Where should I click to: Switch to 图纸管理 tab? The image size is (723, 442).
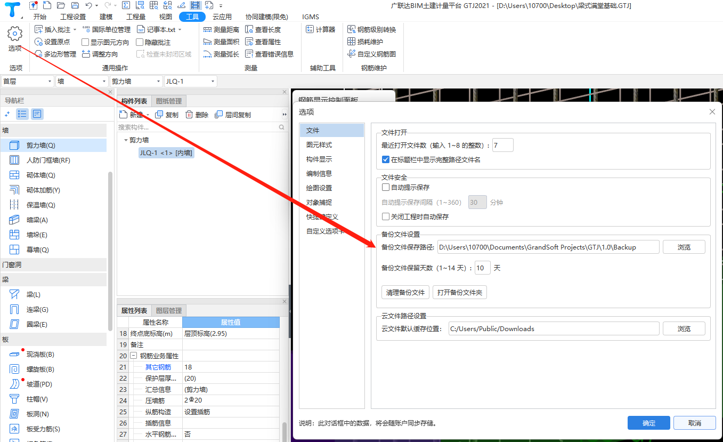point(169,101)
